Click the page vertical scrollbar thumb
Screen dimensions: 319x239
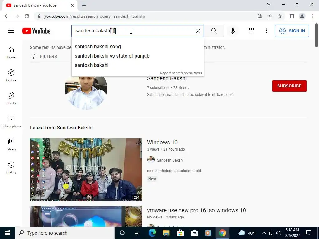tap(317, 35)
